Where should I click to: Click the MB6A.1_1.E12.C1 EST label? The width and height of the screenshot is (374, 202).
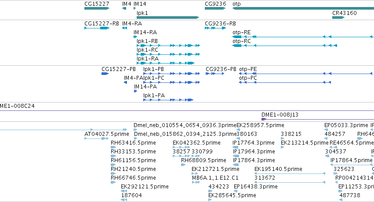215,178
